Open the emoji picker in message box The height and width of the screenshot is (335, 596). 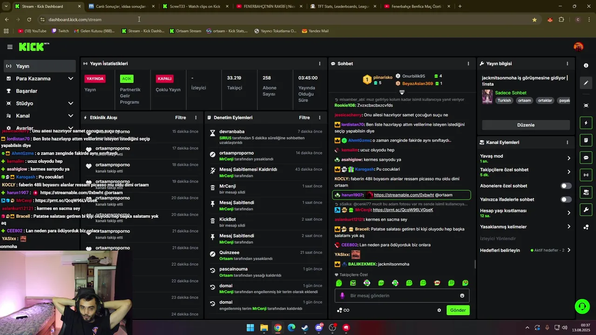(462, 295)
